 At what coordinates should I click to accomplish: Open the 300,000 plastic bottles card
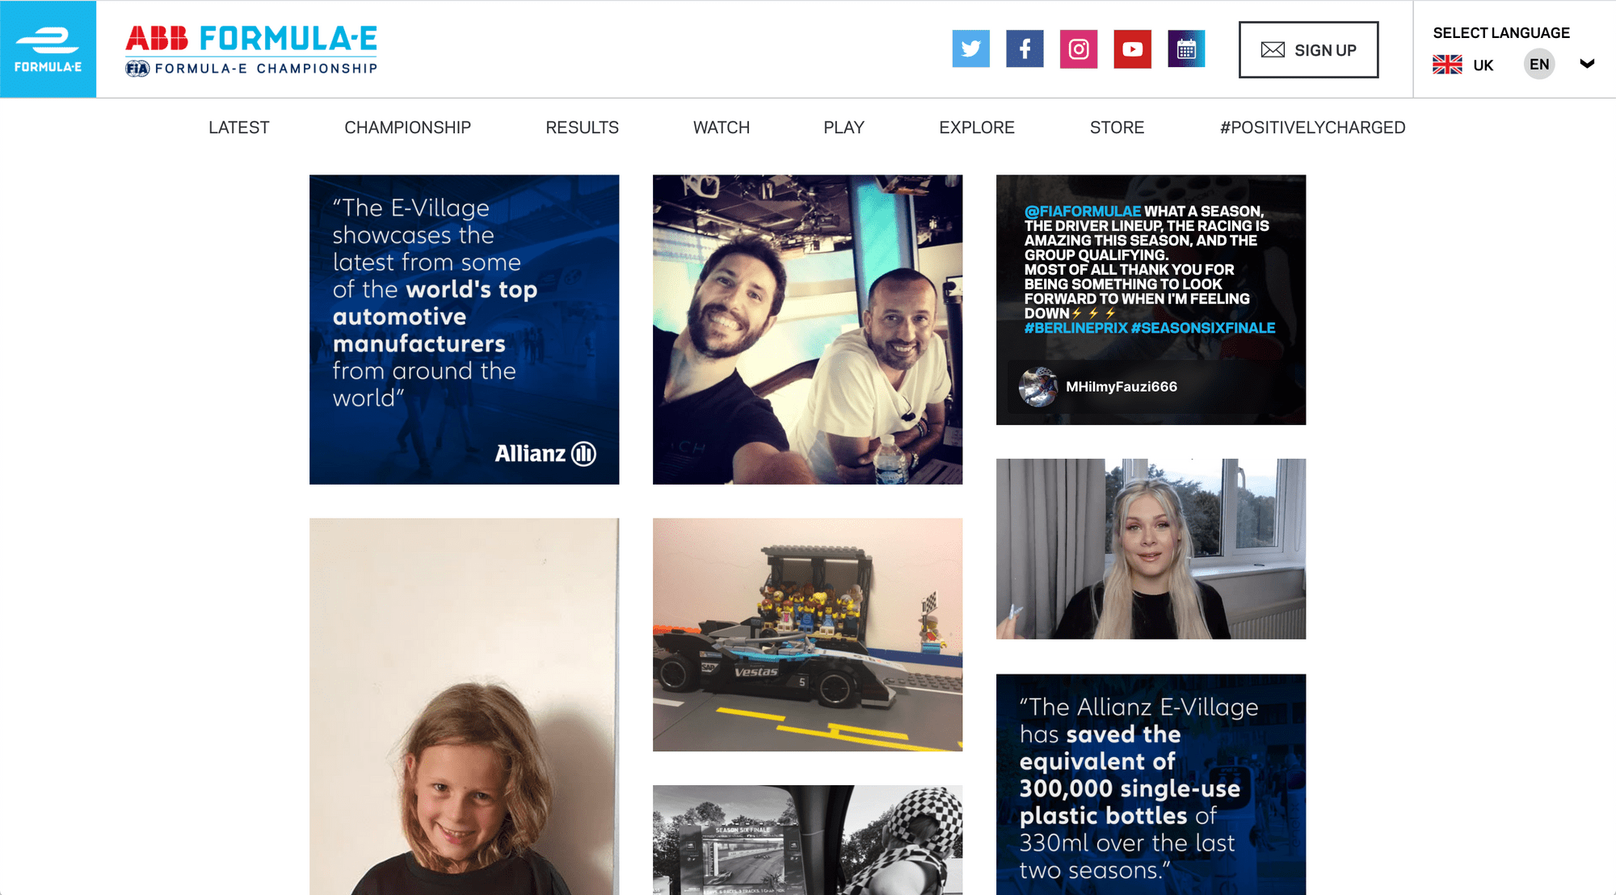click(x=1151, y=784)
